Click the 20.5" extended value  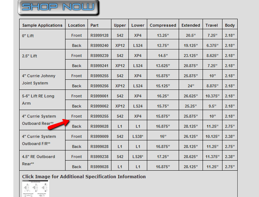coord(191,35)
